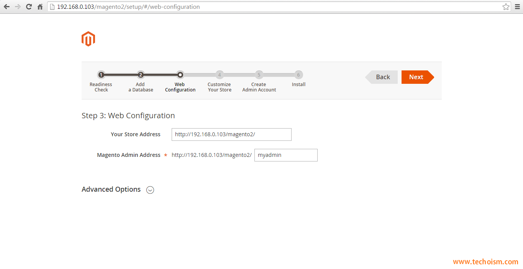523x269 pixels.
Task: Click the Magento logo
Action: click(x=88, y=39)
